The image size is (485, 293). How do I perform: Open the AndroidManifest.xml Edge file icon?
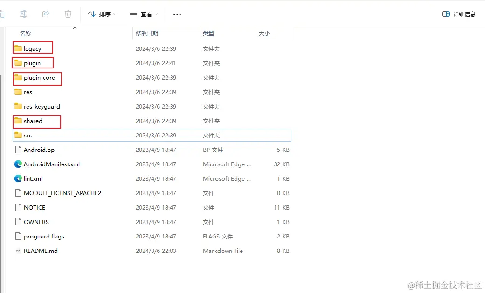click(18, 164)
